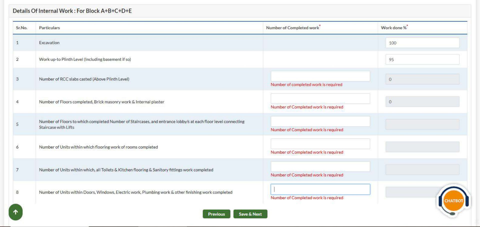Click Number of Completed work column header
The width and height of the screenshot is (480, 227).
click(x=293, y=27)
